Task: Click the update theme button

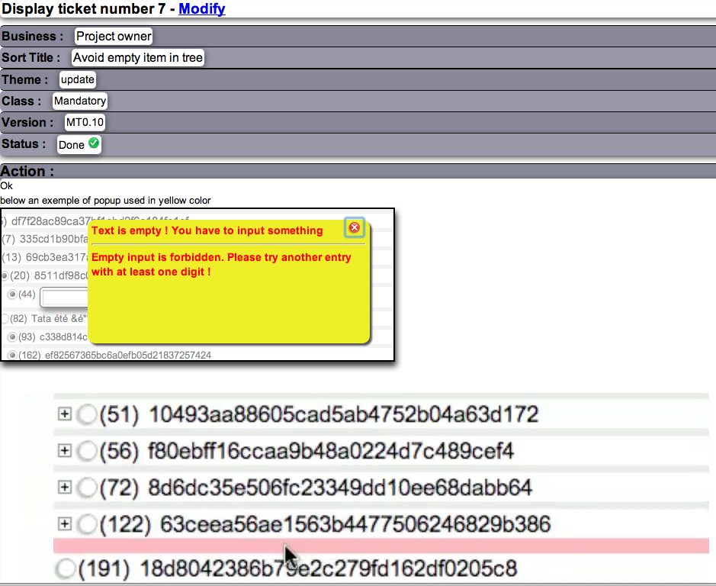Action: (x=77, y=79)
